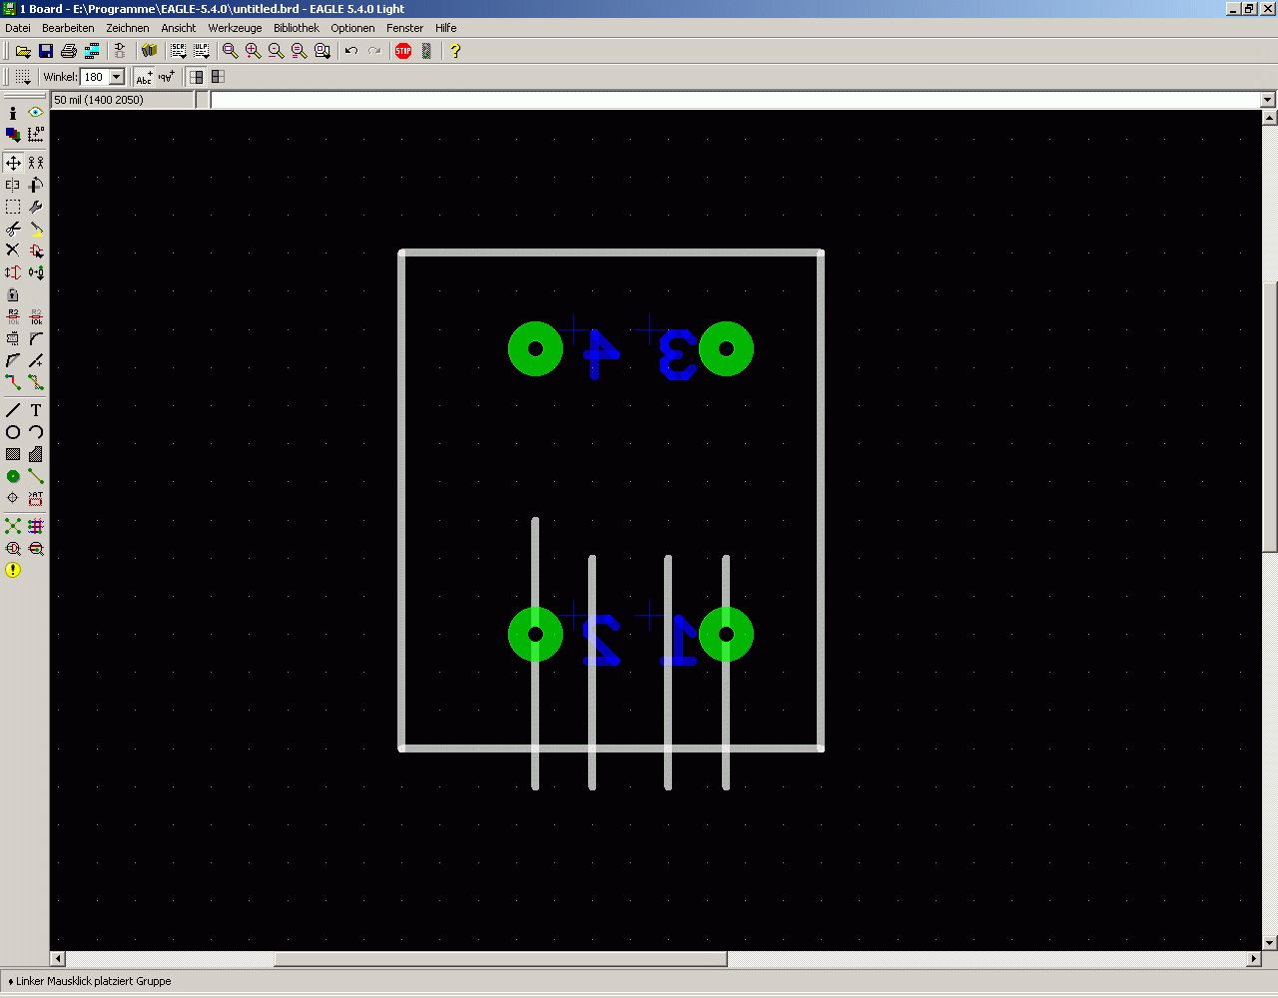Image resolution: width=1278 pixels, height=998 pixels.
Task: Select the Move tool
Action: pyautogui.click(x=13, y=162)
